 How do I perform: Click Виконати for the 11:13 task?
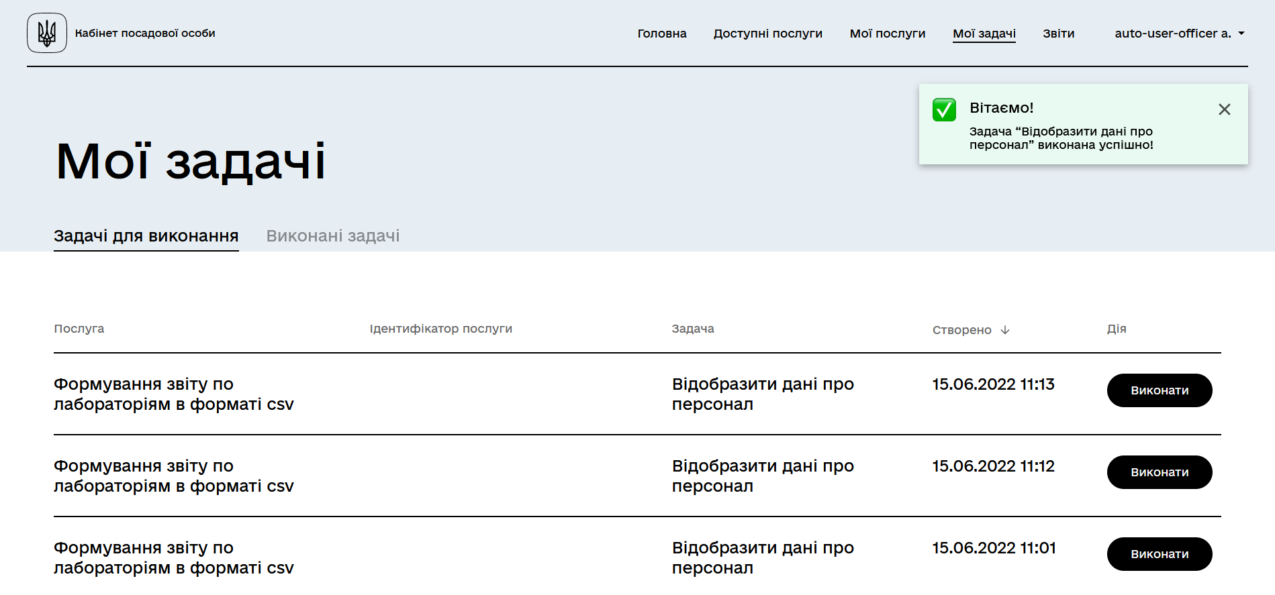click(1160, 390)
